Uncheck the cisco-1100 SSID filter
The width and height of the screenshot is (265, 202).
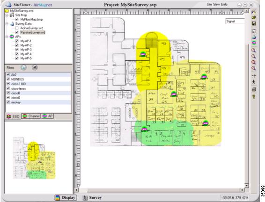coord(8,84)
